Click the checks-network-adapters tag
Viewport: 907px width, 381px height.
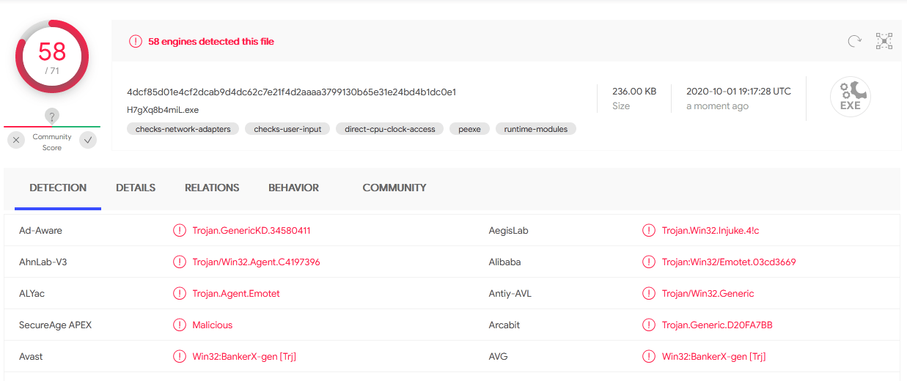183,129
